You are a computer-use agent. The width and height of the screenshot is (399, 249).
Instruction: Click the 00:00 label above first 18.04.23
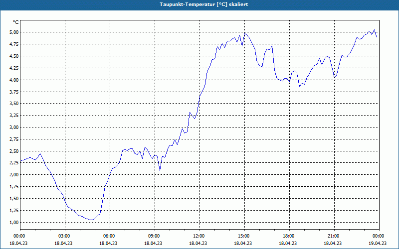[20, 236]
